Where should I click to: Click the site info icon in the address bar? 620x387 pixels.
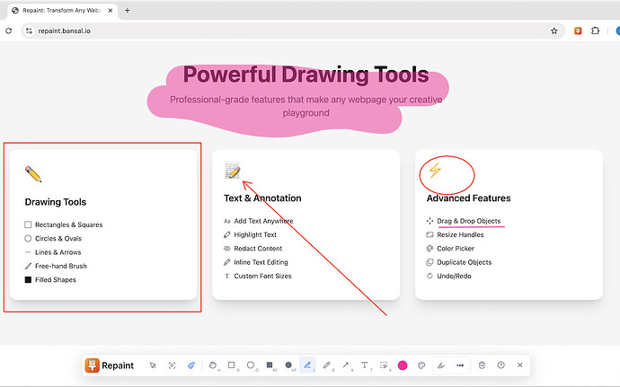pos(29,31)
